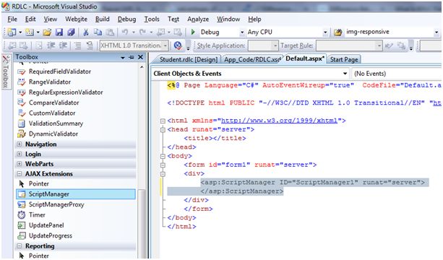Close the Toolbox panel
The width and height of the screenshot is (443, 260).
click(140, 57)
